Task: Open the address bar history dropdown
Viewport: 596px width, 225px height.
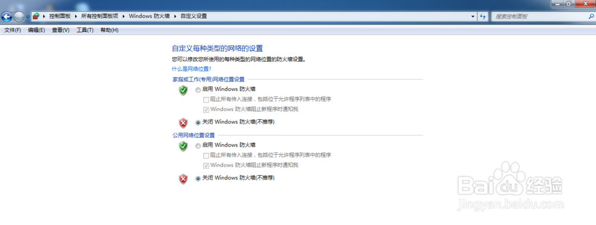Action: (x=473, y=16)
